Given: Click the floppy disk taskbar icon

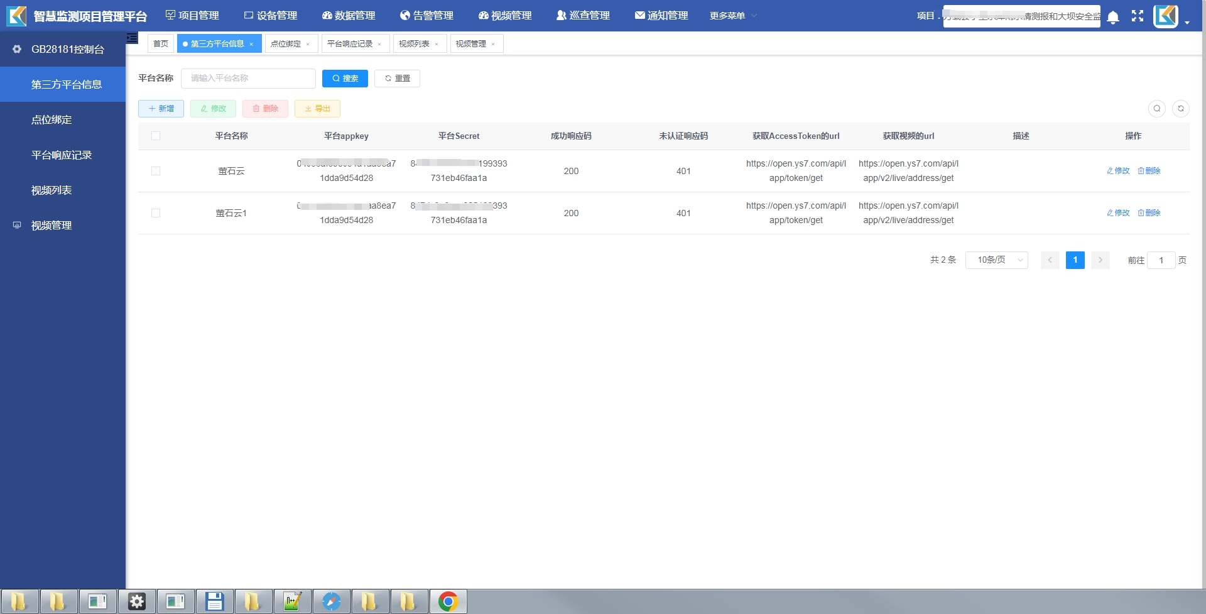Looking at the screenshot, I should 215,601.
